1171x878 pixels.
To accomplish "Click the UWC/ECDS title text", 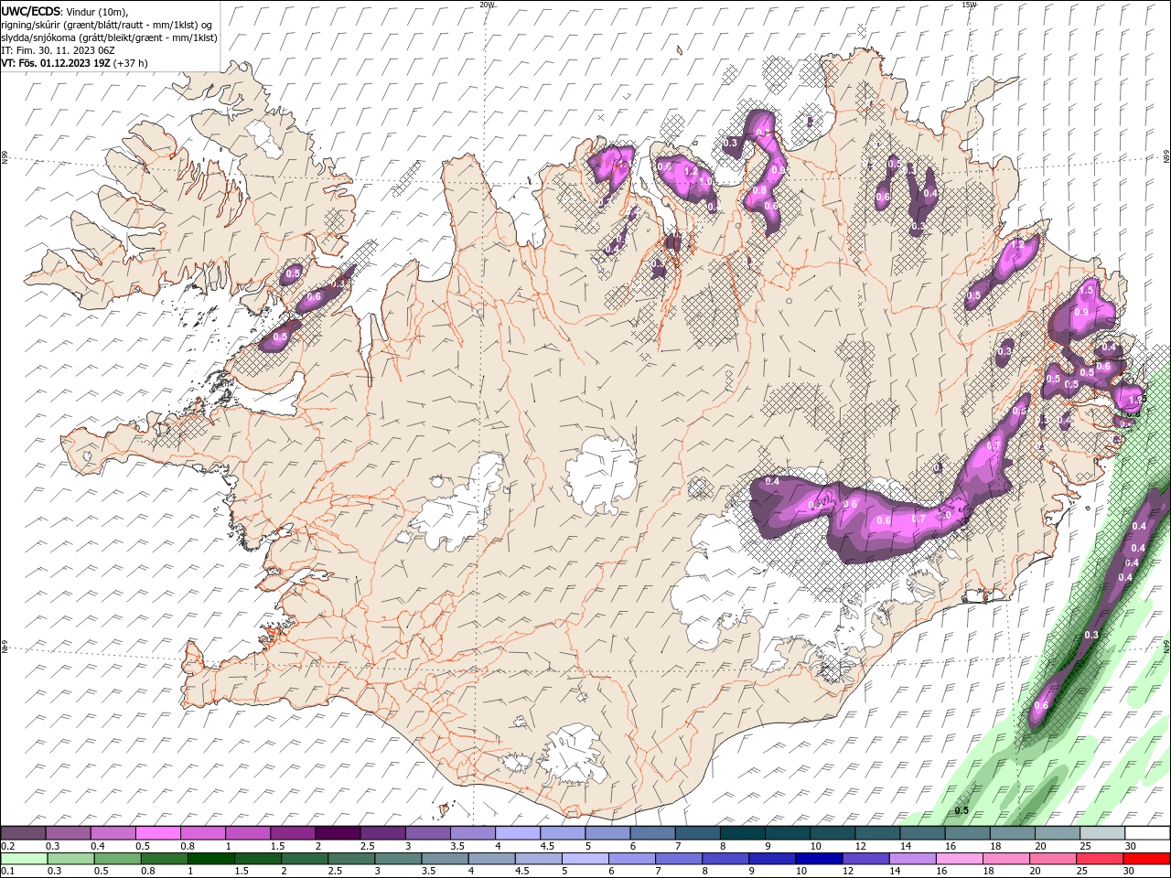I will [x=30, y=11].
